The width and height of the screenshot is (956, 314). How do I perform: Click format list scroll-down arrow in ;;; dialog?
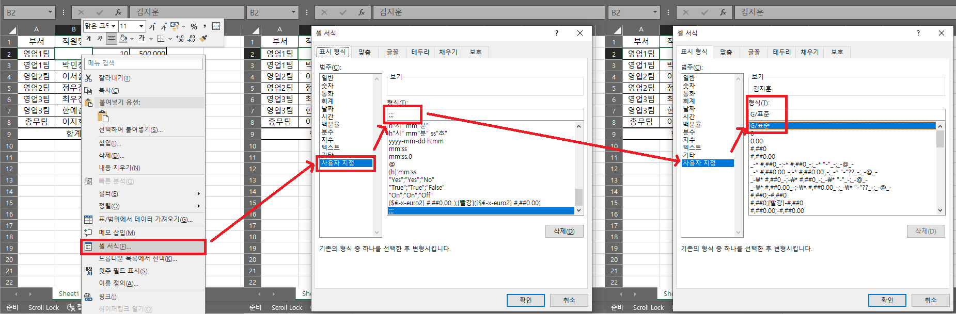[578, 210]
